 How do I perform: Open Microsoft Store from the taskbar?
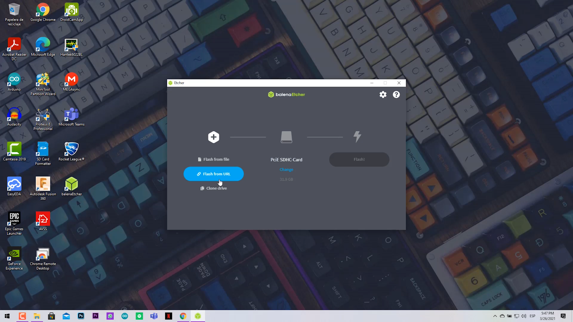[x=52, y=316]
